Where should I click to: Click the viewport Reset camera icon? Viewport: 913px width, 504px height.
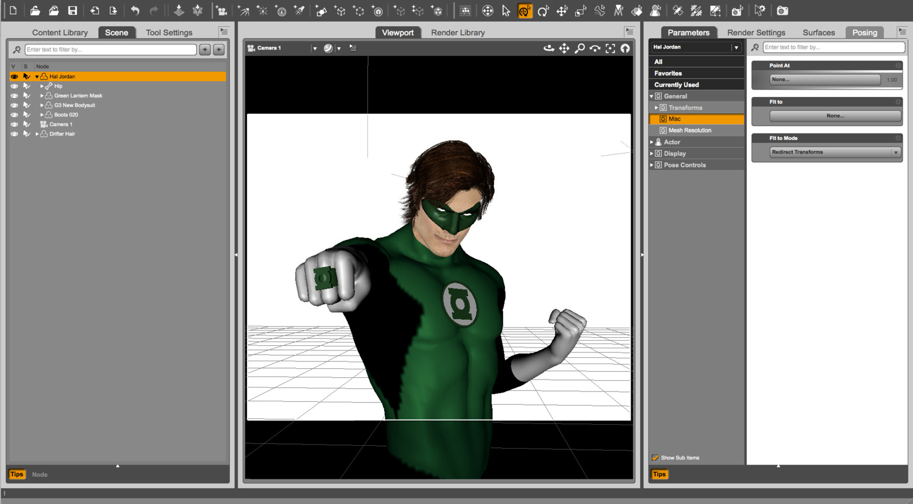coord(625,49)
